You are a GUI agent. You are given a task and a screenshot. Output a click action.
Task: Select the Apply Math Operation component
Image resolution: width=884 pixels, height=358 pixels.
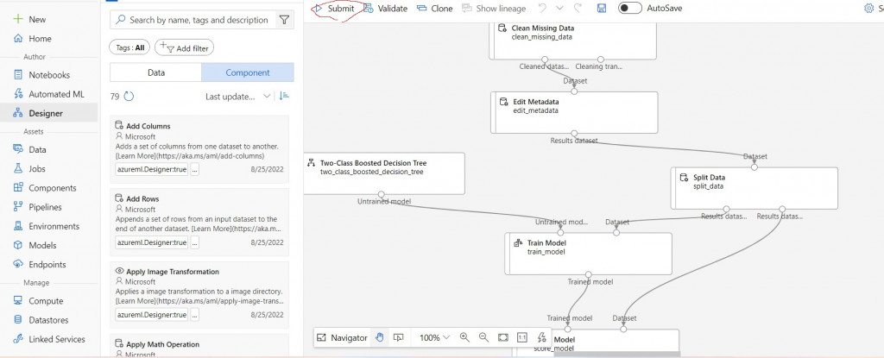tap(199, 346)
